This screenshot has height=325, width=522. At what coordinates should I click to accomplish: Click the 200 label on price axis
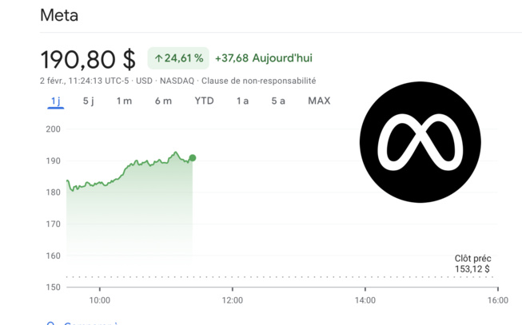(x=53, y=129)
